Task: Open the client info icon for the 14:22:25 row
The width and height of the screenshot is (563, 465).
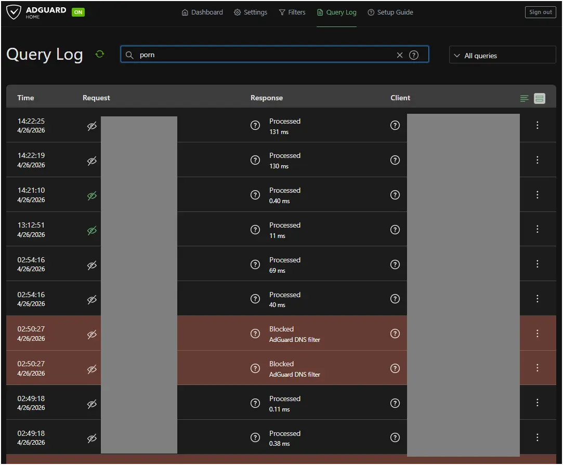Action: point(395,125)
